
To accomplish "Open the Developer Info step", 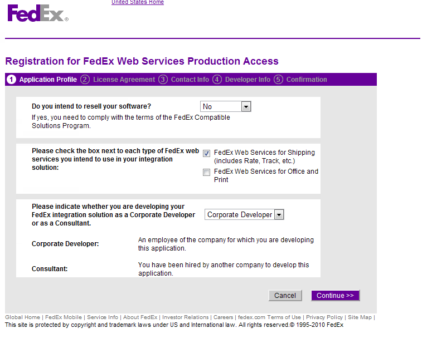I will (248, 80).
